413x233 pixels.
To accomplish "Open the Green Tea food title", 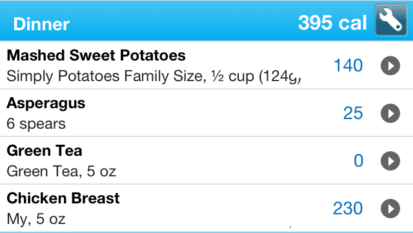I will [x=45, y=151].
